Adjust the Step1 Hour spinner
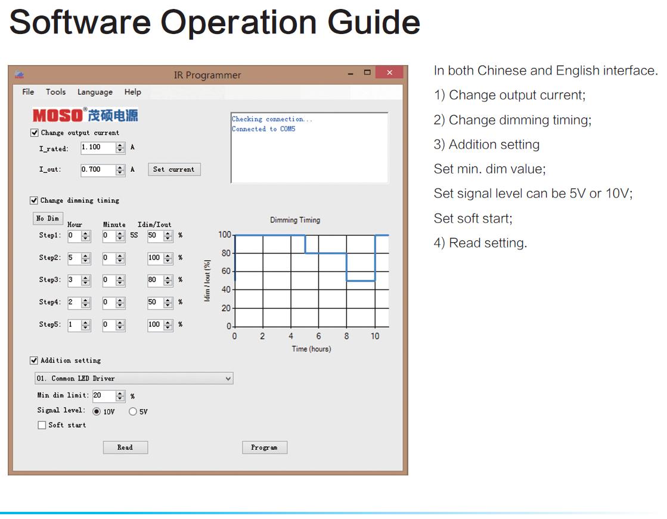 click(x=85, y=236)
